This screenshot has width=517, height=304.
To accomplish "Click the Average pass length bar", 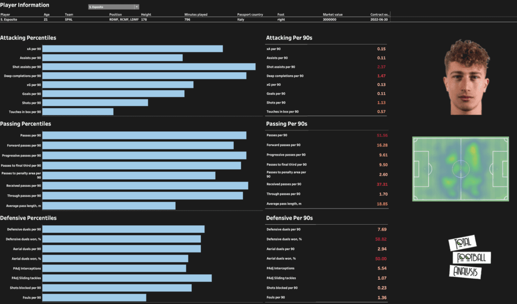I will [109, 206].
